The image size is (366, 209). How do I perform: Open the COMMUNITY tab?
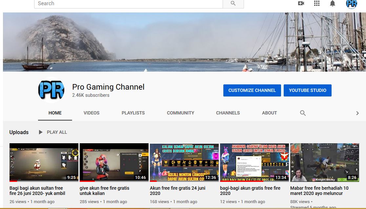(180, 113)
